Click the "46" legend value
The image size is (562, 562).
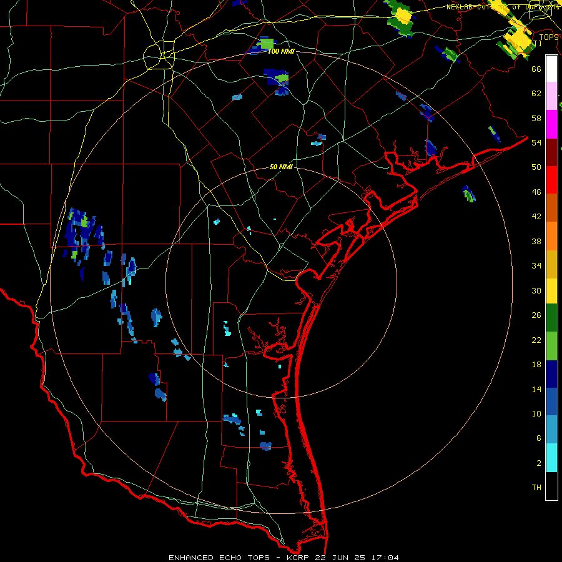coord(536,192)
